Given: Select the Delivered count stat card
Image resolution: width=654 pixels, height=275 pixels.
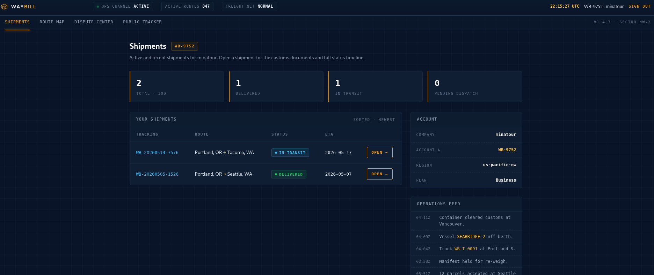Looking at the screenshot, I should pos(276,87).
